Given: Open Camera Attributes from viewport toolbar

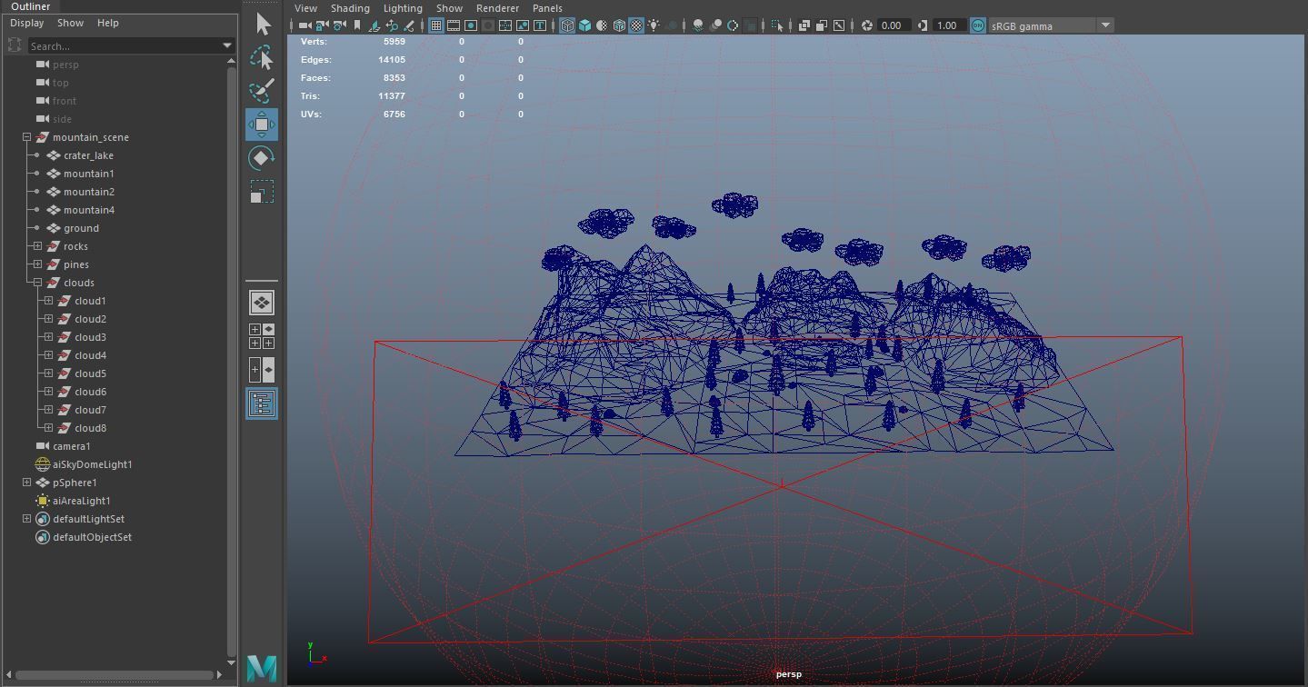Looking at the screenshot, I should point(339,25).
